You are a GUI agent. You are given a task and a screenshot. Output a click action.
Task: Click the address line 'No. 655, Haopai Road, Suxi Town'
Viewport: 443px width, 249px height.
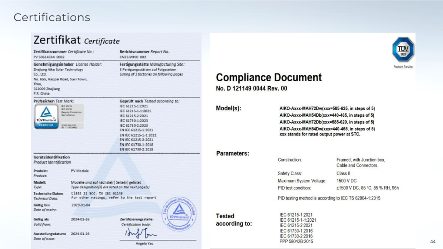coord(61,80)
